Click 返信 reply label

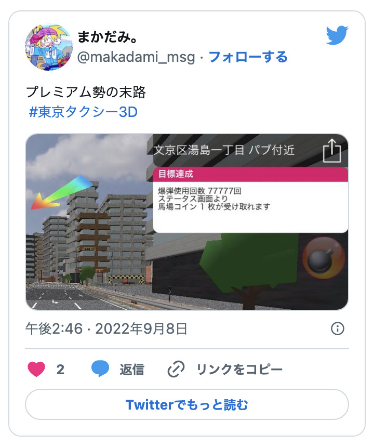[x=132, y=369]
